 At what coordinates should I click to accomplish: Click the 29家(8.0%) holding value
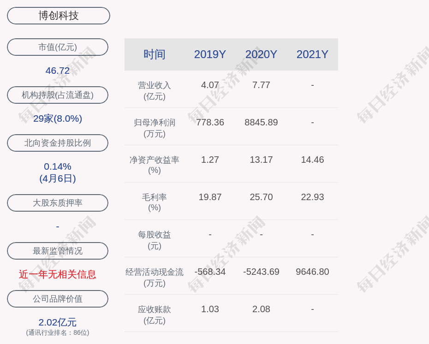pyautogui.click(x=58, y=119)
